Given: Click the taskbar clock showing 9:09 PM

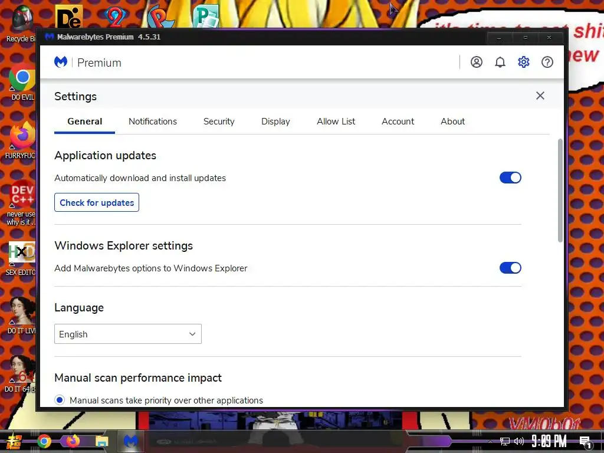Looking at the screenshot, I should click(x=549, y=441).
